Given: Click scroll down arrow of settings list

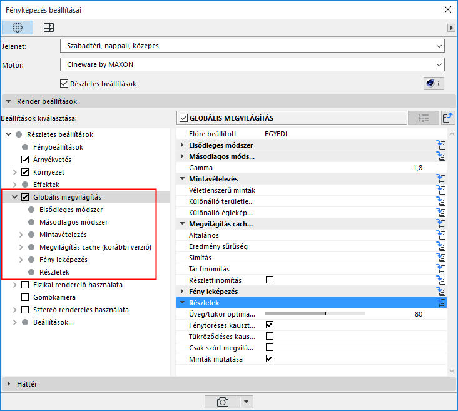Looking at the screenshot, I should 452,371.
